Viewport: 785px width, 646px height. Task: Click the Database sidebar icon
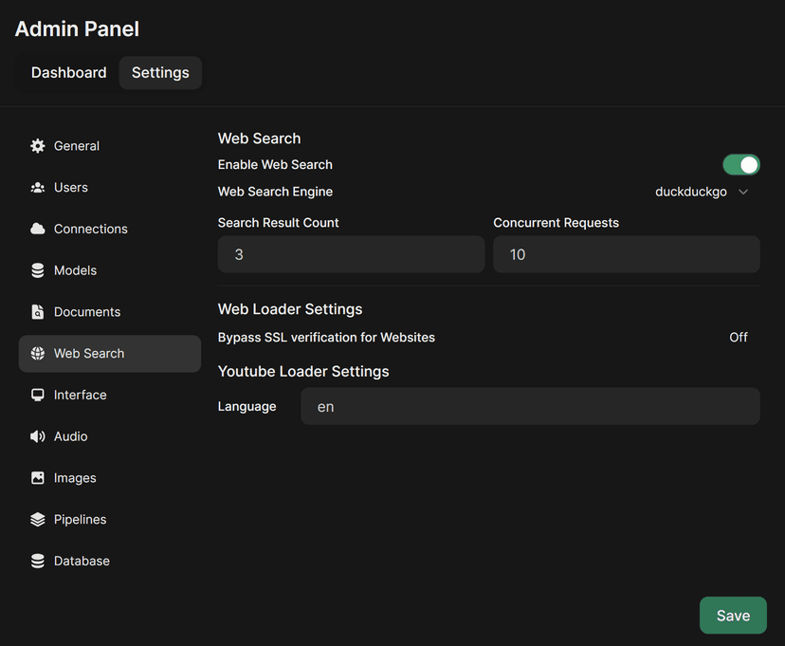37,561
